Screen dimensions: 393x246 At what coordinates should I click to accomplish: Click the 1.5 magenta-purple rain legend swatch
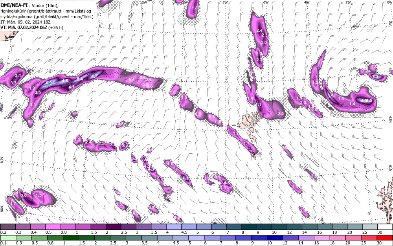pos(98,227)
